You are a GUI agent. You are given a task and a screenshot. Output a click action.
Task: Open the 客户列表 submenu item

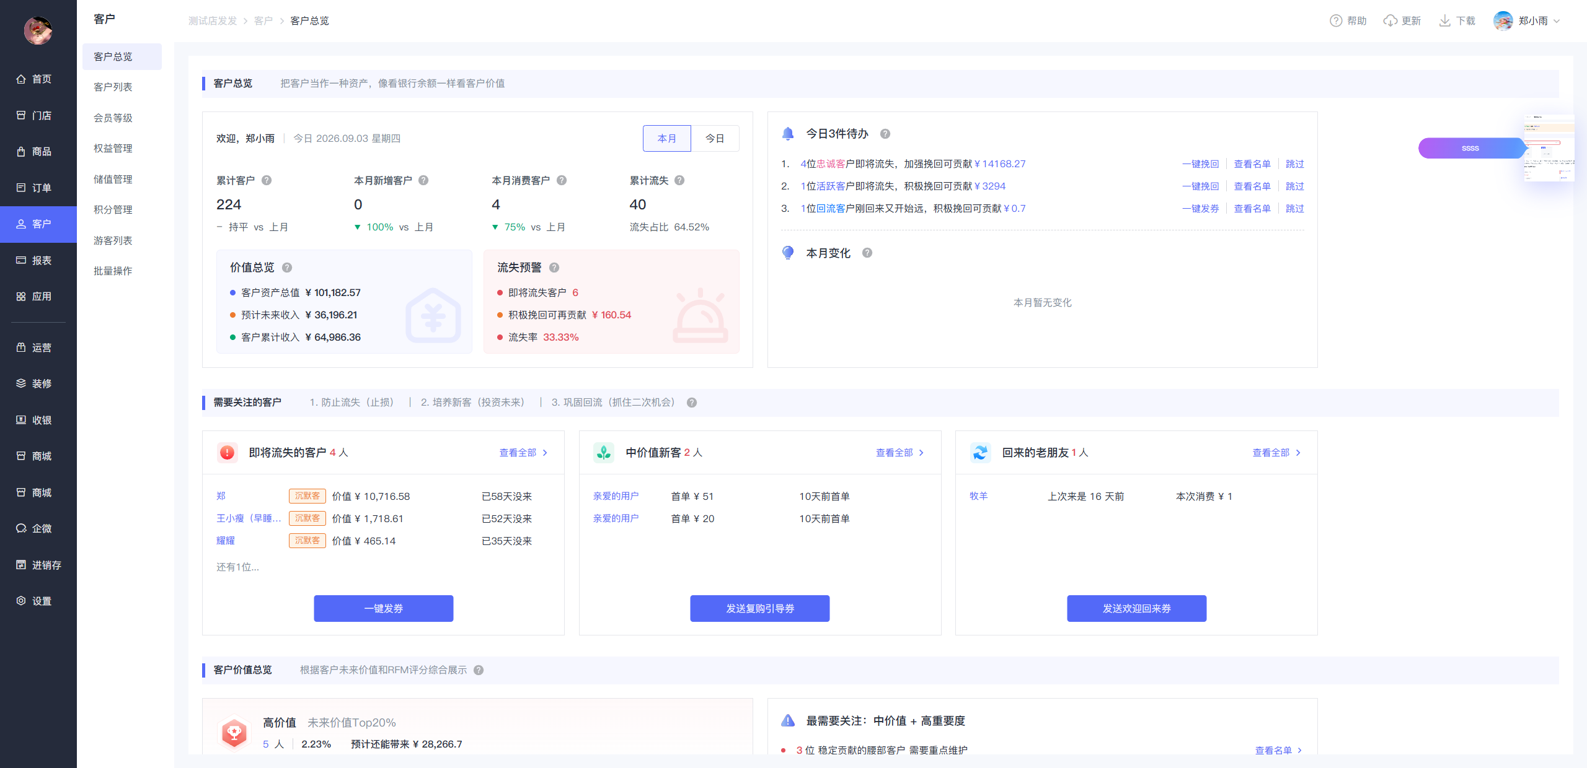(x=113, y=87)
